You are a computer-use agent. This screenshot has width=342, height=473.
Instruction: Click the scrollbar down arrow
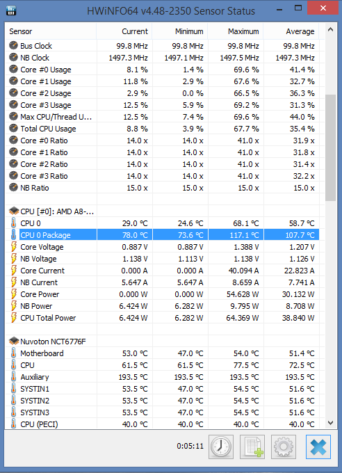click(x=331, y=423)
